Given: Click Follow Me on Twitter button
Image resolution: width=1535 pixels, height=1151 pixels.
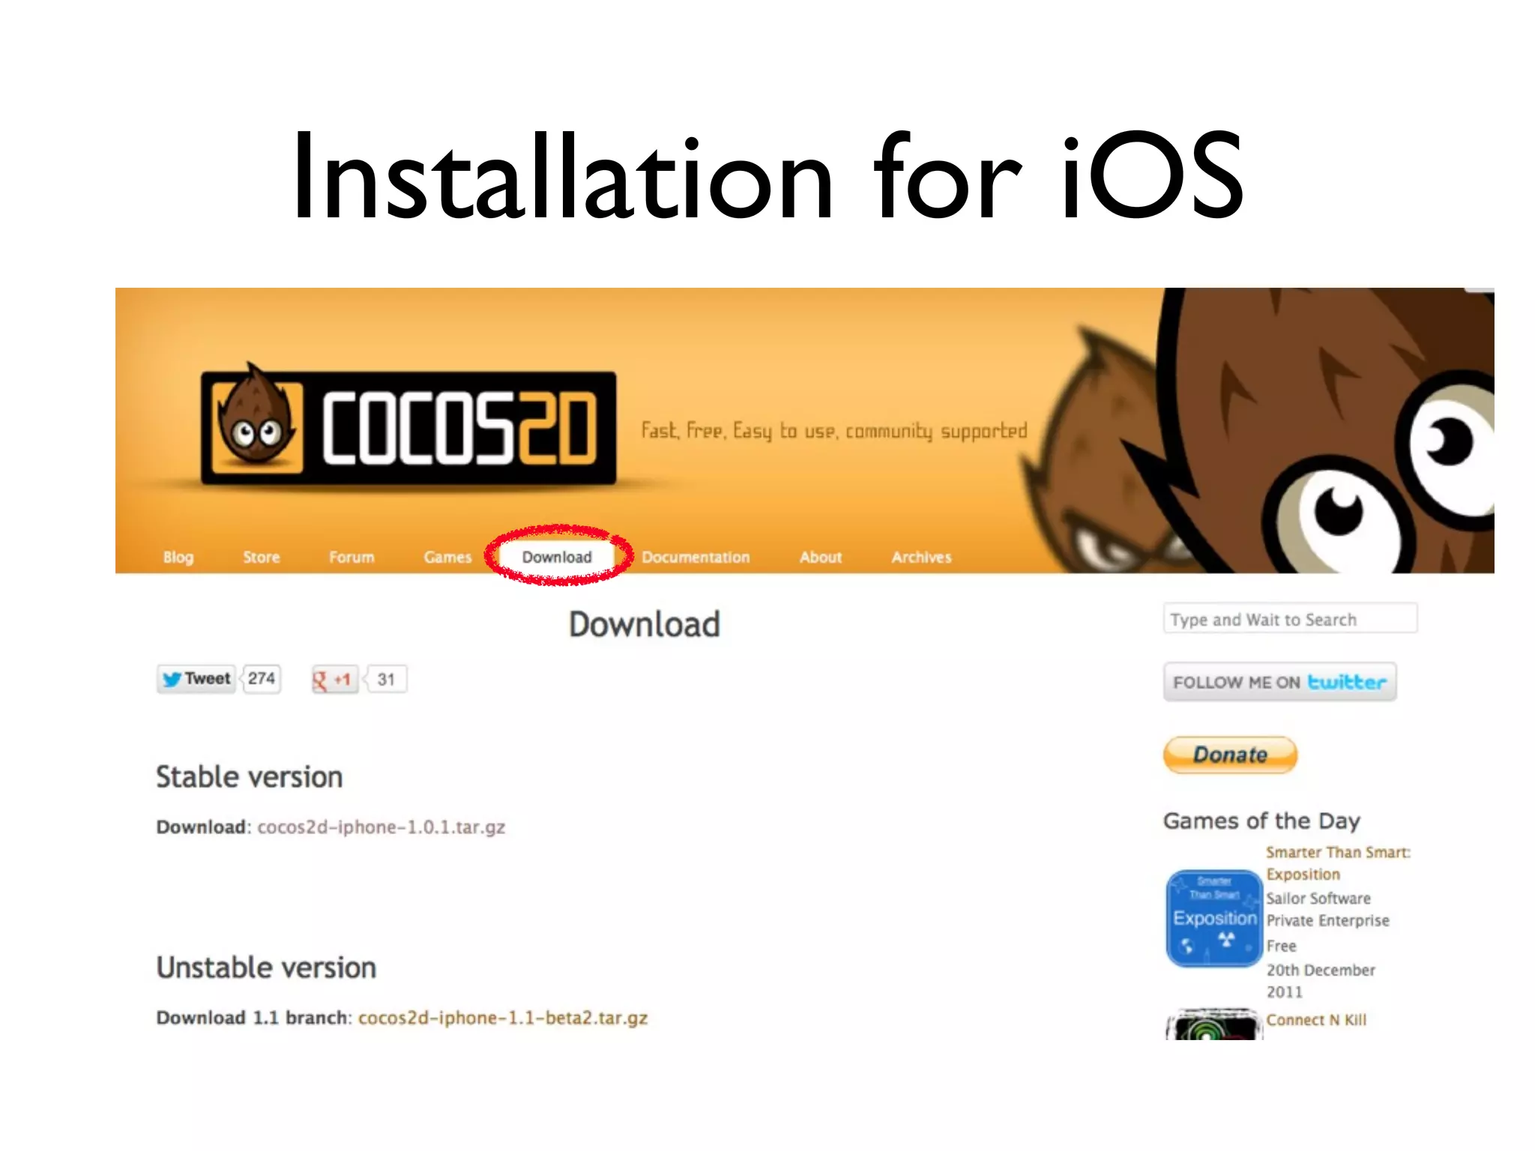Looking at the screenshot, I should [1279, 682].
